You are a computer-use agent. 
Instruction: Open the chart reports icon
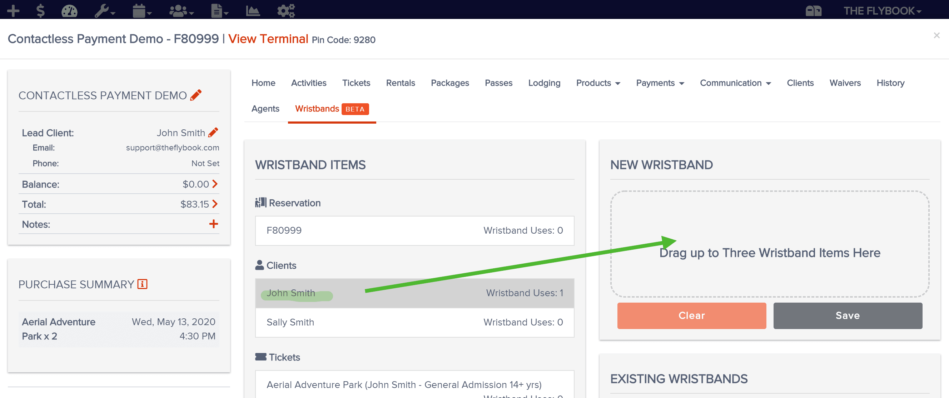pos(253,11)
